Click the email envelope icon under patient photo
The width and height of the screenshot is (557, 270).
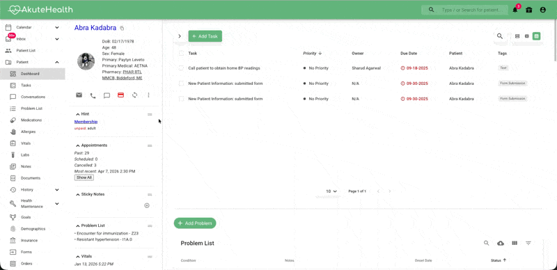79,95
